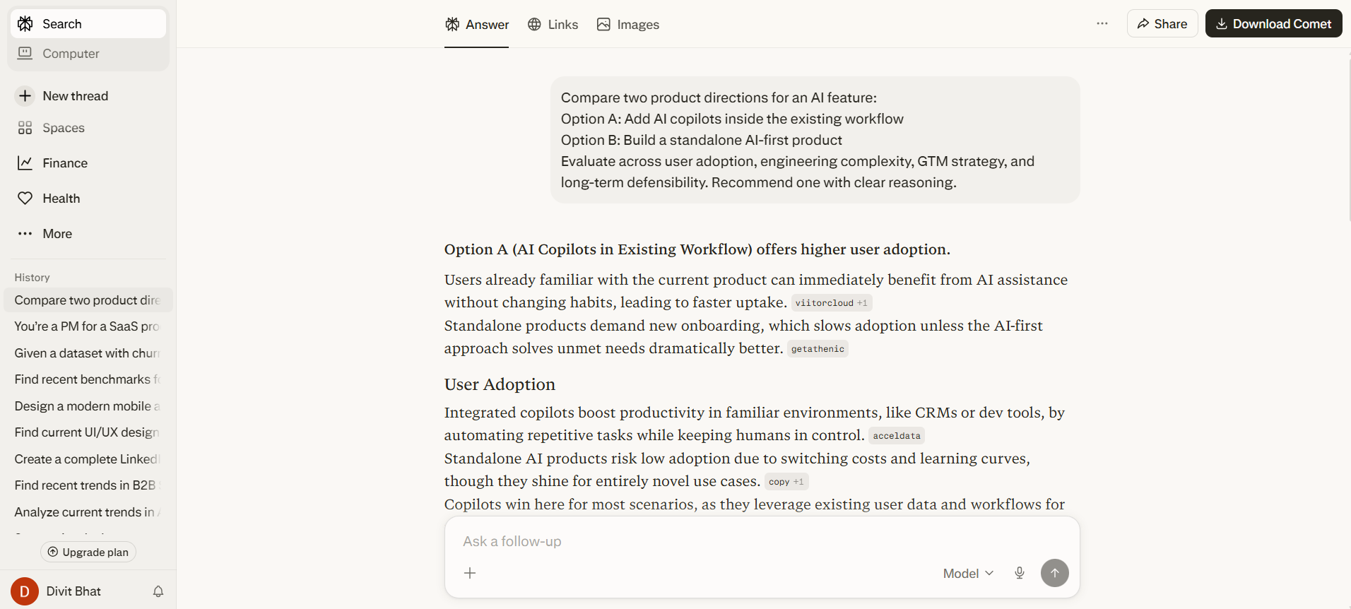Click the microphone icon for voice input
1351x609 pixels.
[x=1019, y=573]
